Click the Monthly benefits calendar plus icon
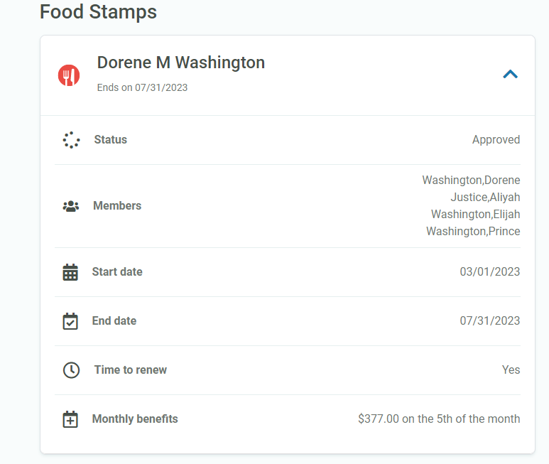549x464 pixels. point(70,419)
